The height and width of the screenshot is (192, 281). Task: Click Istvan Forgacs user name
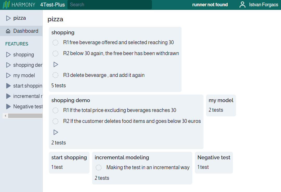point(263,5)
